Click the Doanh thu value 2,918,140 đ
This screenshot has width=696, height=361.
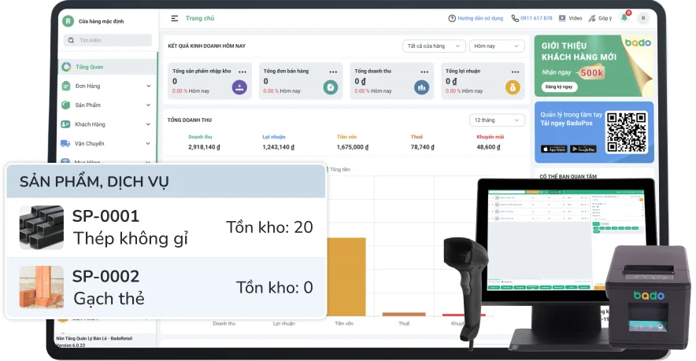[204, 147]
